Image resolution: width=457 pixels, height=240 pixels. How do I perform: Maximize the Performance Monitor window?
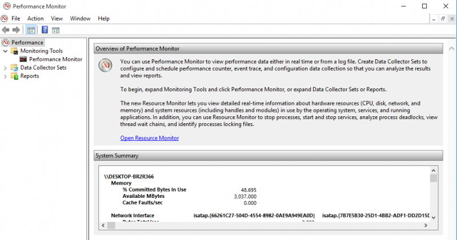[x=424, y=6]
